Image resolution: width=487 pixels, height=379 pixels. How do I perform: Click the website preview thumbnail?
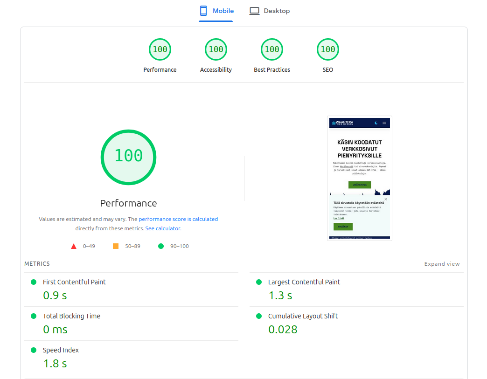coord(359,179)
